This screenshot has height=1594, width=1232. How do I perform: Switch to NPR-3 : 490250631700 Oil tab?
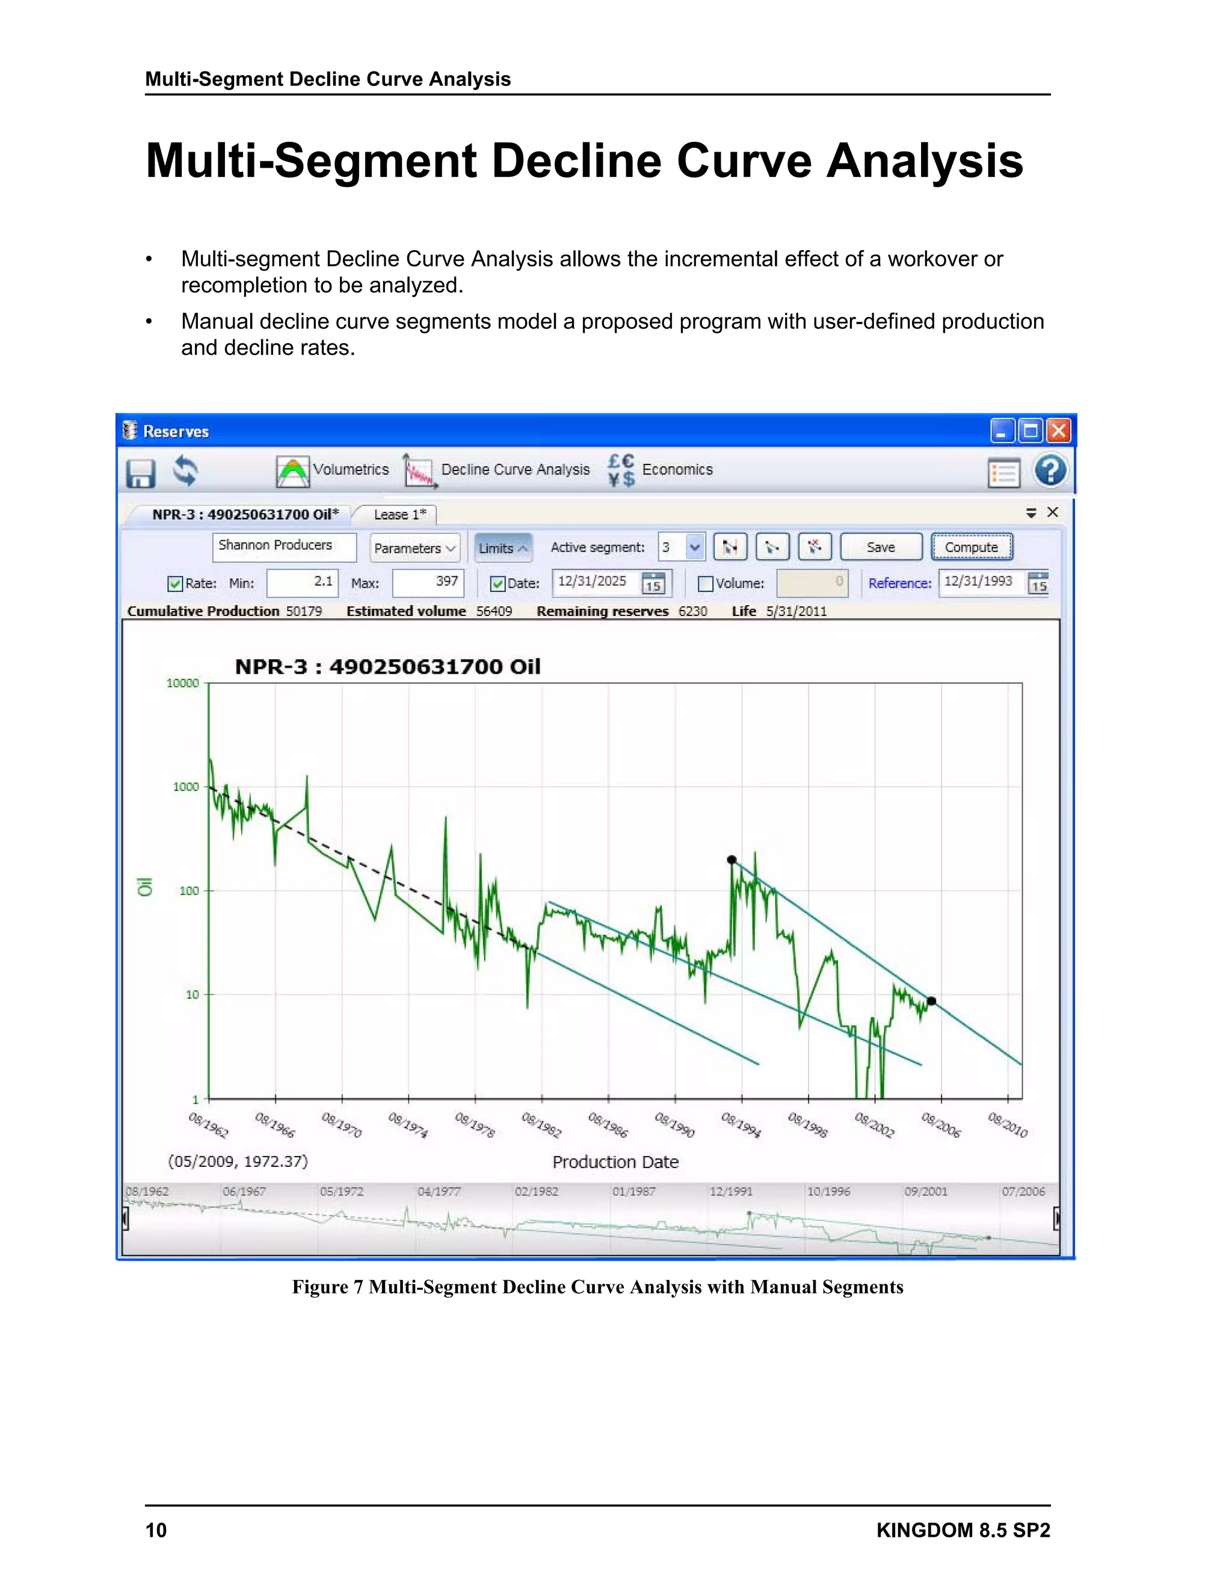point(245,514)
